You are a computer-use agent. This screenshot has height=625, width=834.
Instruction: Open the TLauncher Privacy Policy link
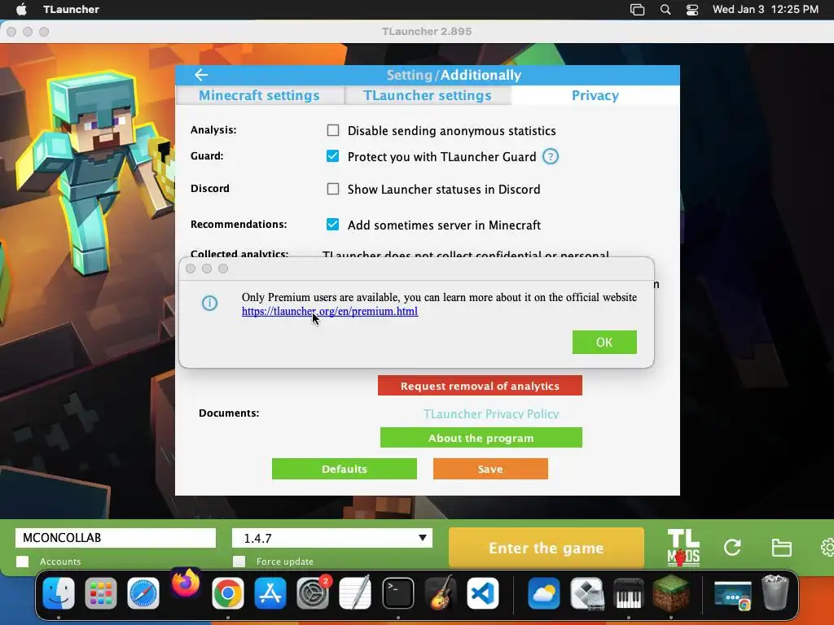click(x=491, y=414)
